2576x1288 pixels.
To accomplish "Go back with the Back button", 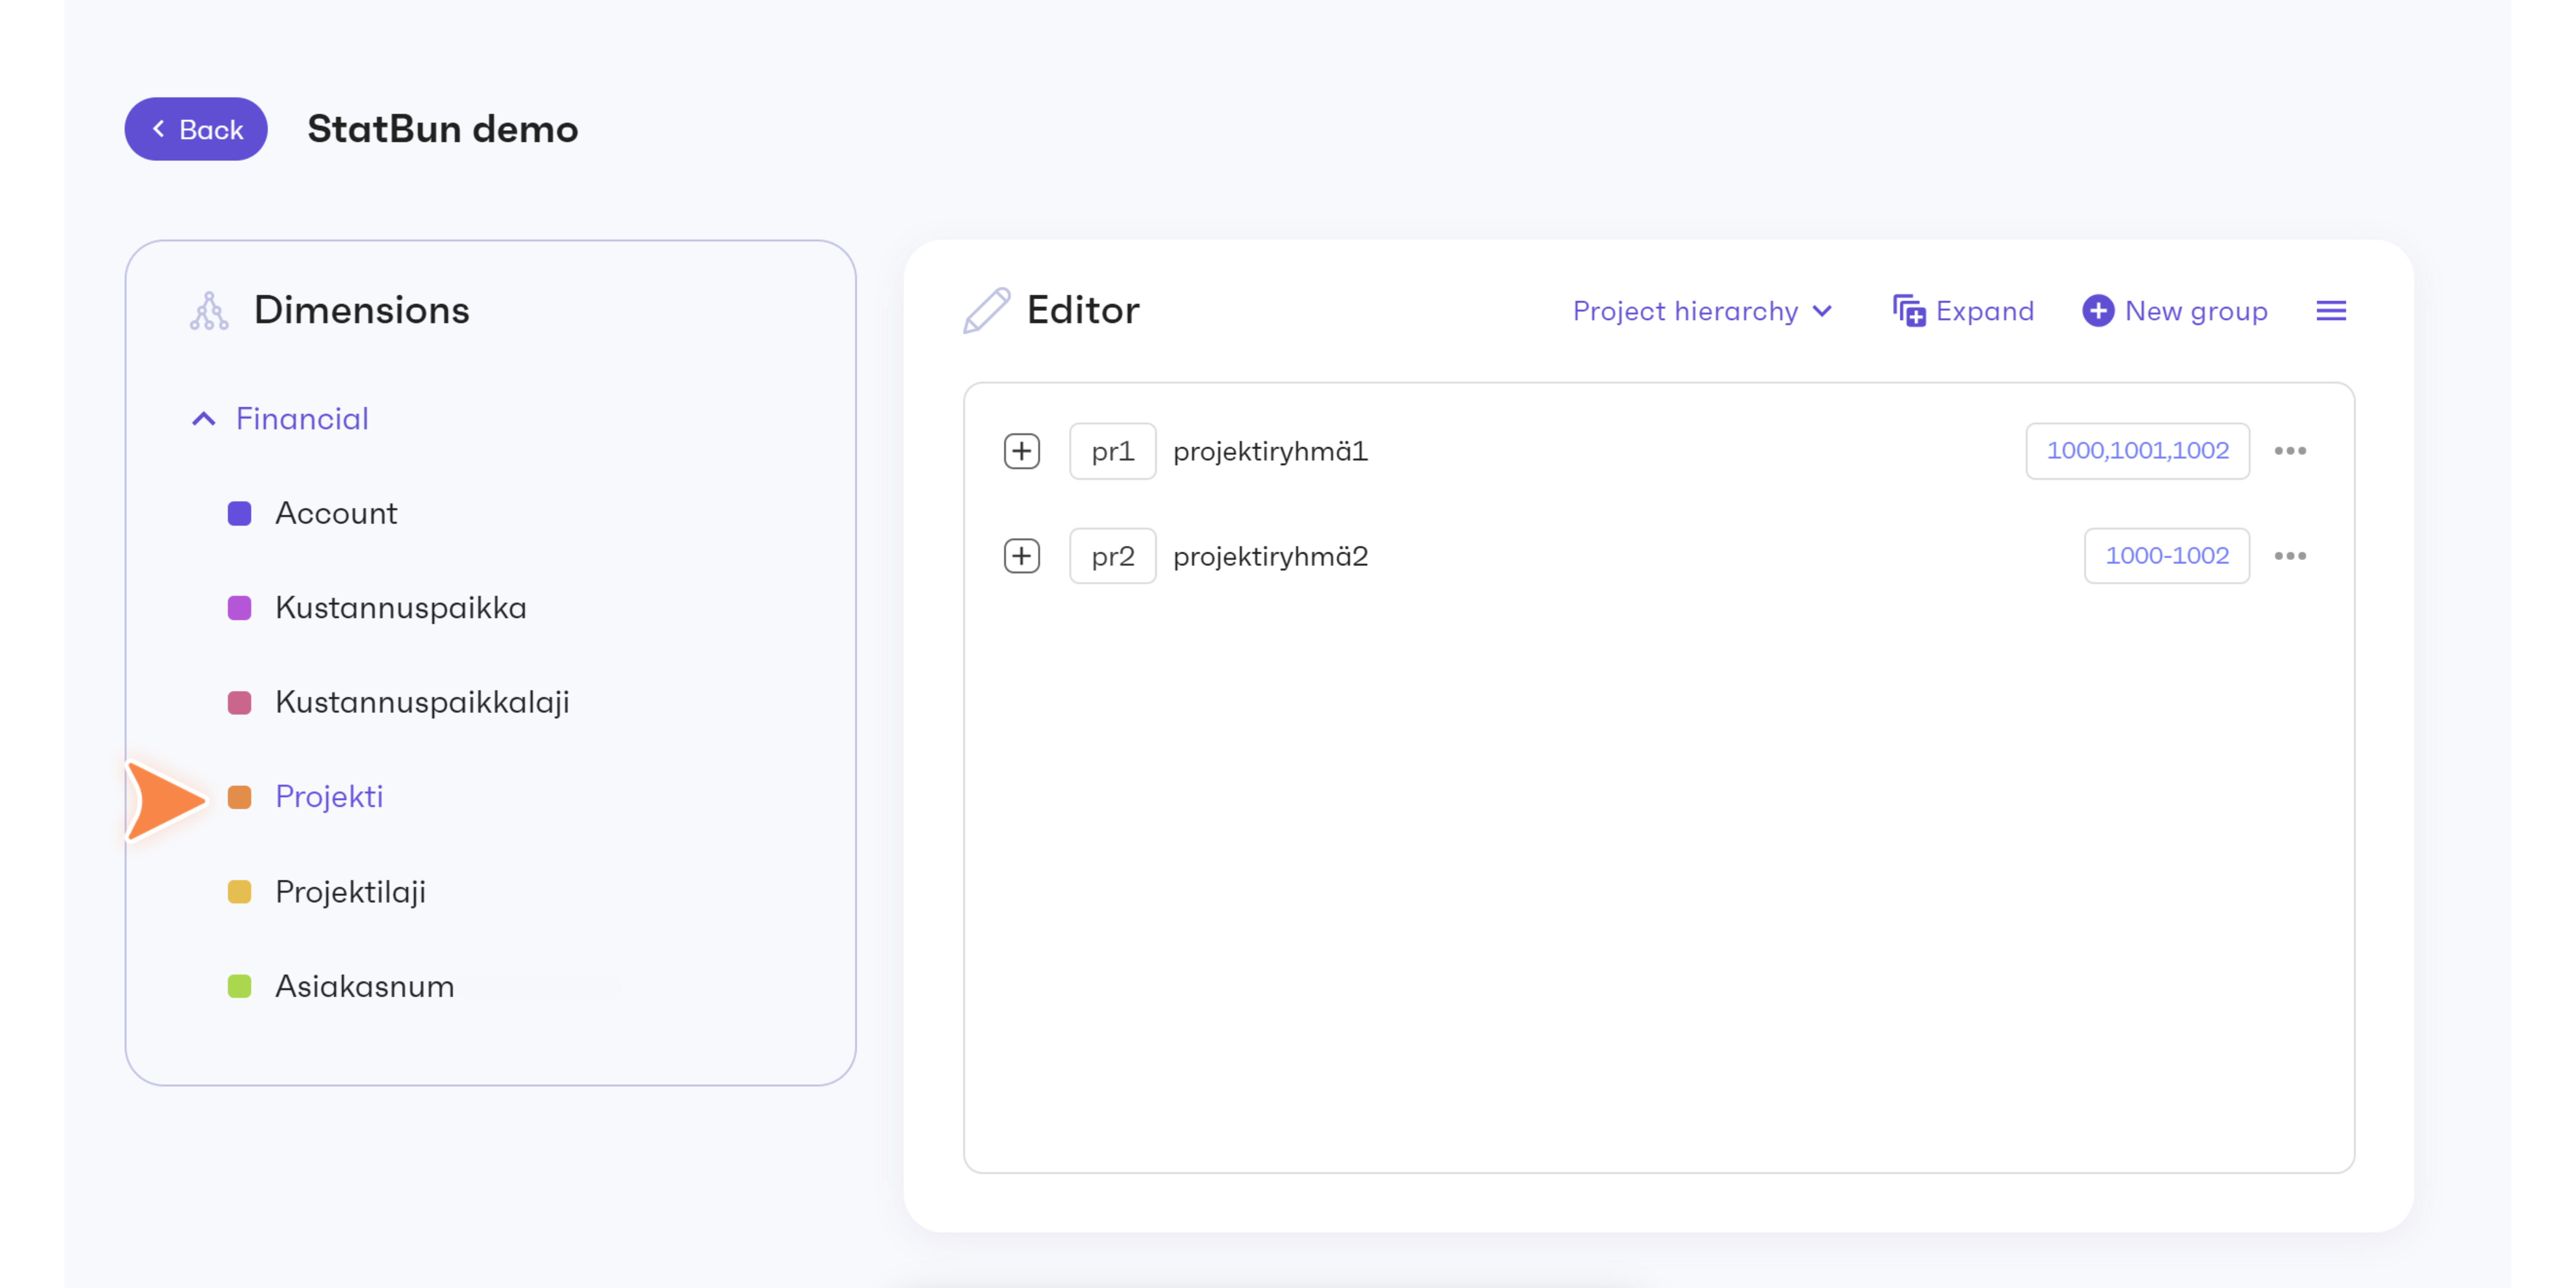I will pyautogui.click(x=196, y=129).
